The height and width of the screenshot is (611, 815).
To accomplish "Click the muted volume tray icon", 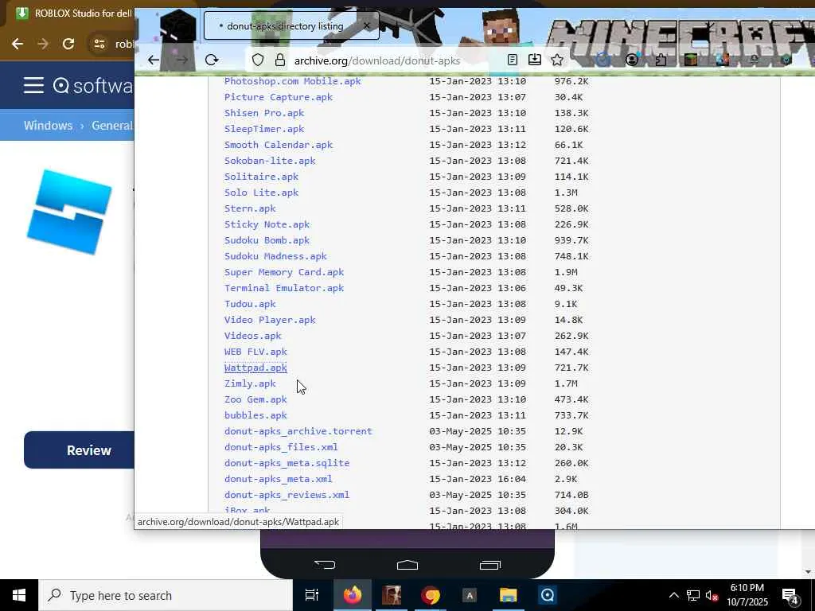I will pos(712,595).
